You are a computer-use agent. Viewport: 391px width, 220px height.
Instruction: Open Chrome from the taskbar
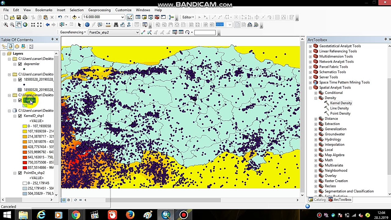point(76,215)
